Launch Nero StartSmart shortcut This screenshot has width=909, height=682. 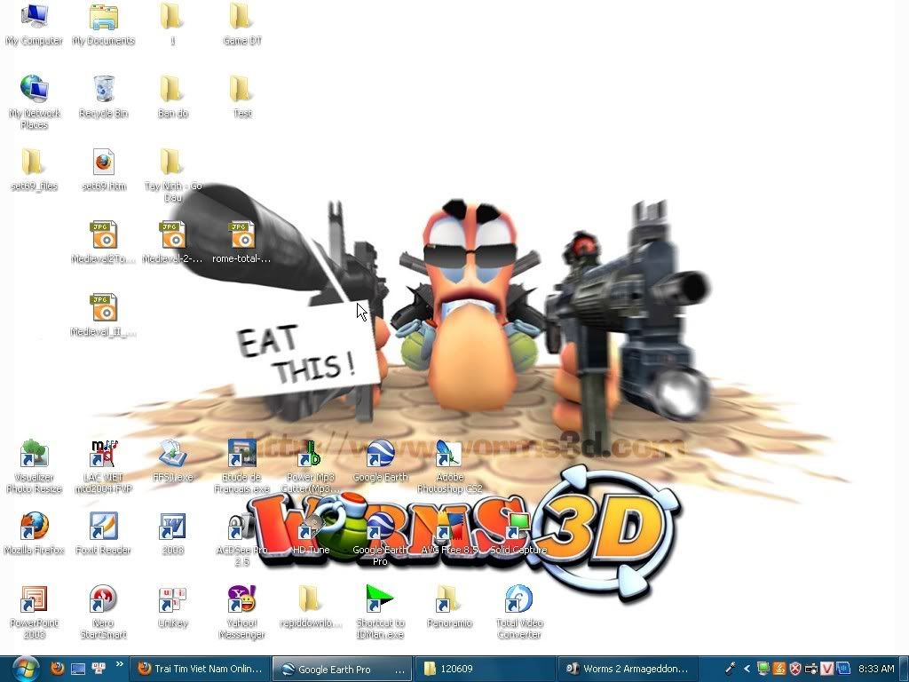point(103,613)
